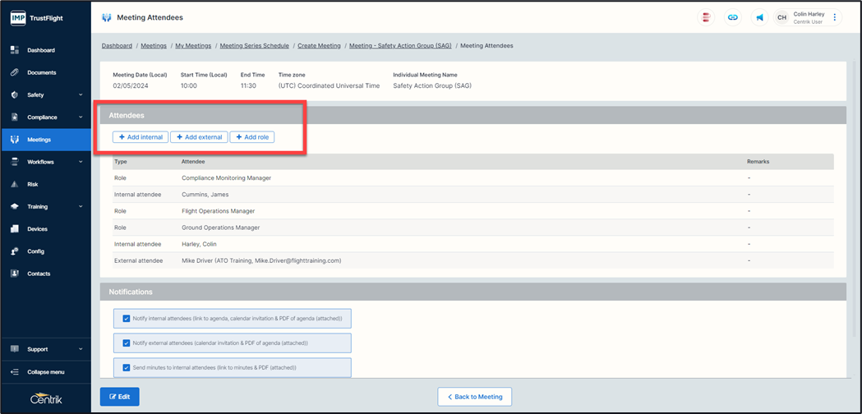The height and width of the screenshot is (414, 862).
Task: Uncheck Notify internal attendees checkbox
Action: point(126,318)
